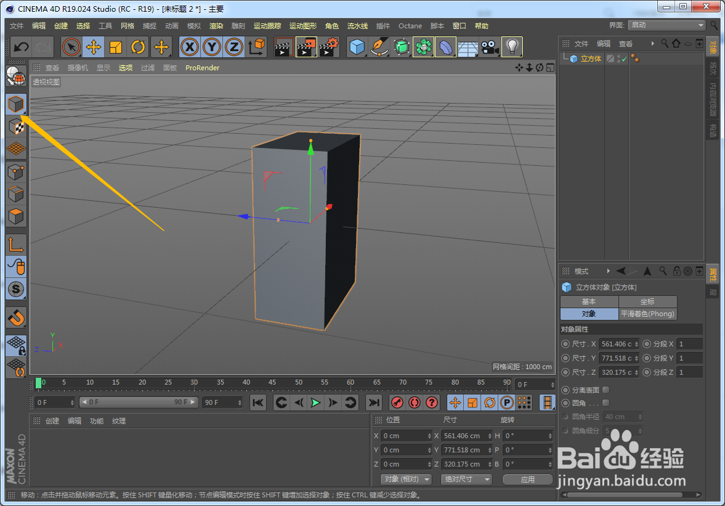Select the Live Selection arrow tool
Screen dimensions: 725x506
[x=71, y=47]
